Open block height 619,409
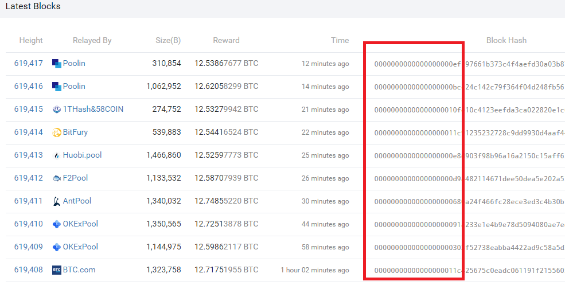The image size is (565, 285). point(29,247)
